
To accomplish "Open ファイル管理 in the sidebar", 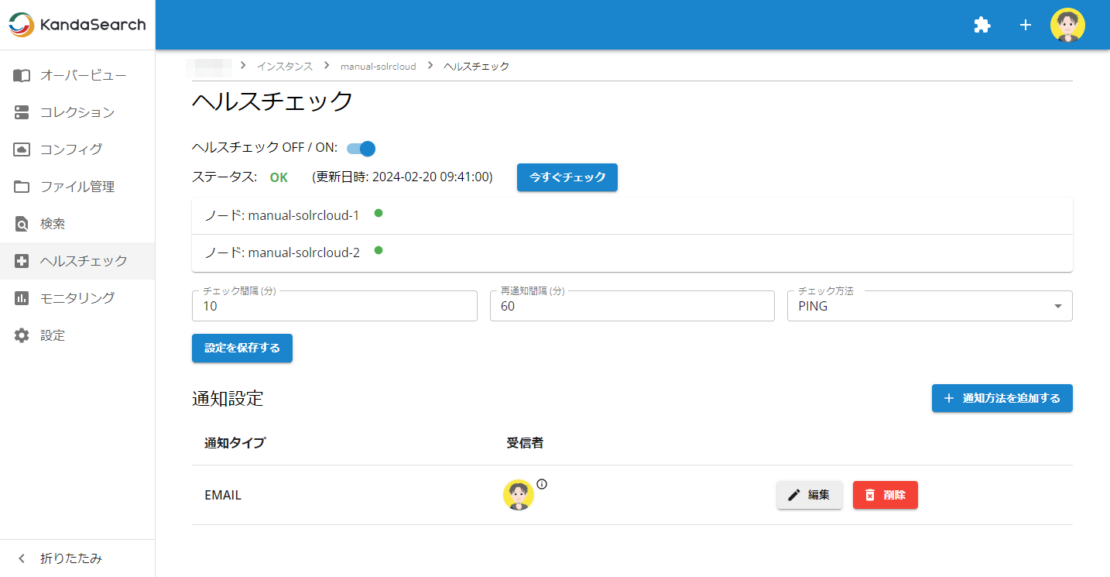I will (x=77, y=187).
